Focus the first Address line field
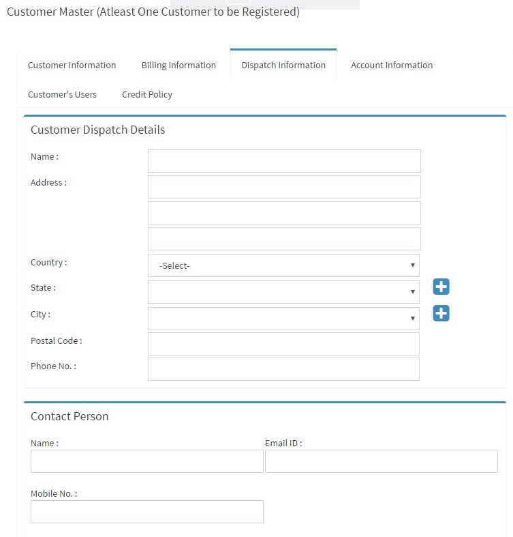513x537 pixels. [284, 187]
